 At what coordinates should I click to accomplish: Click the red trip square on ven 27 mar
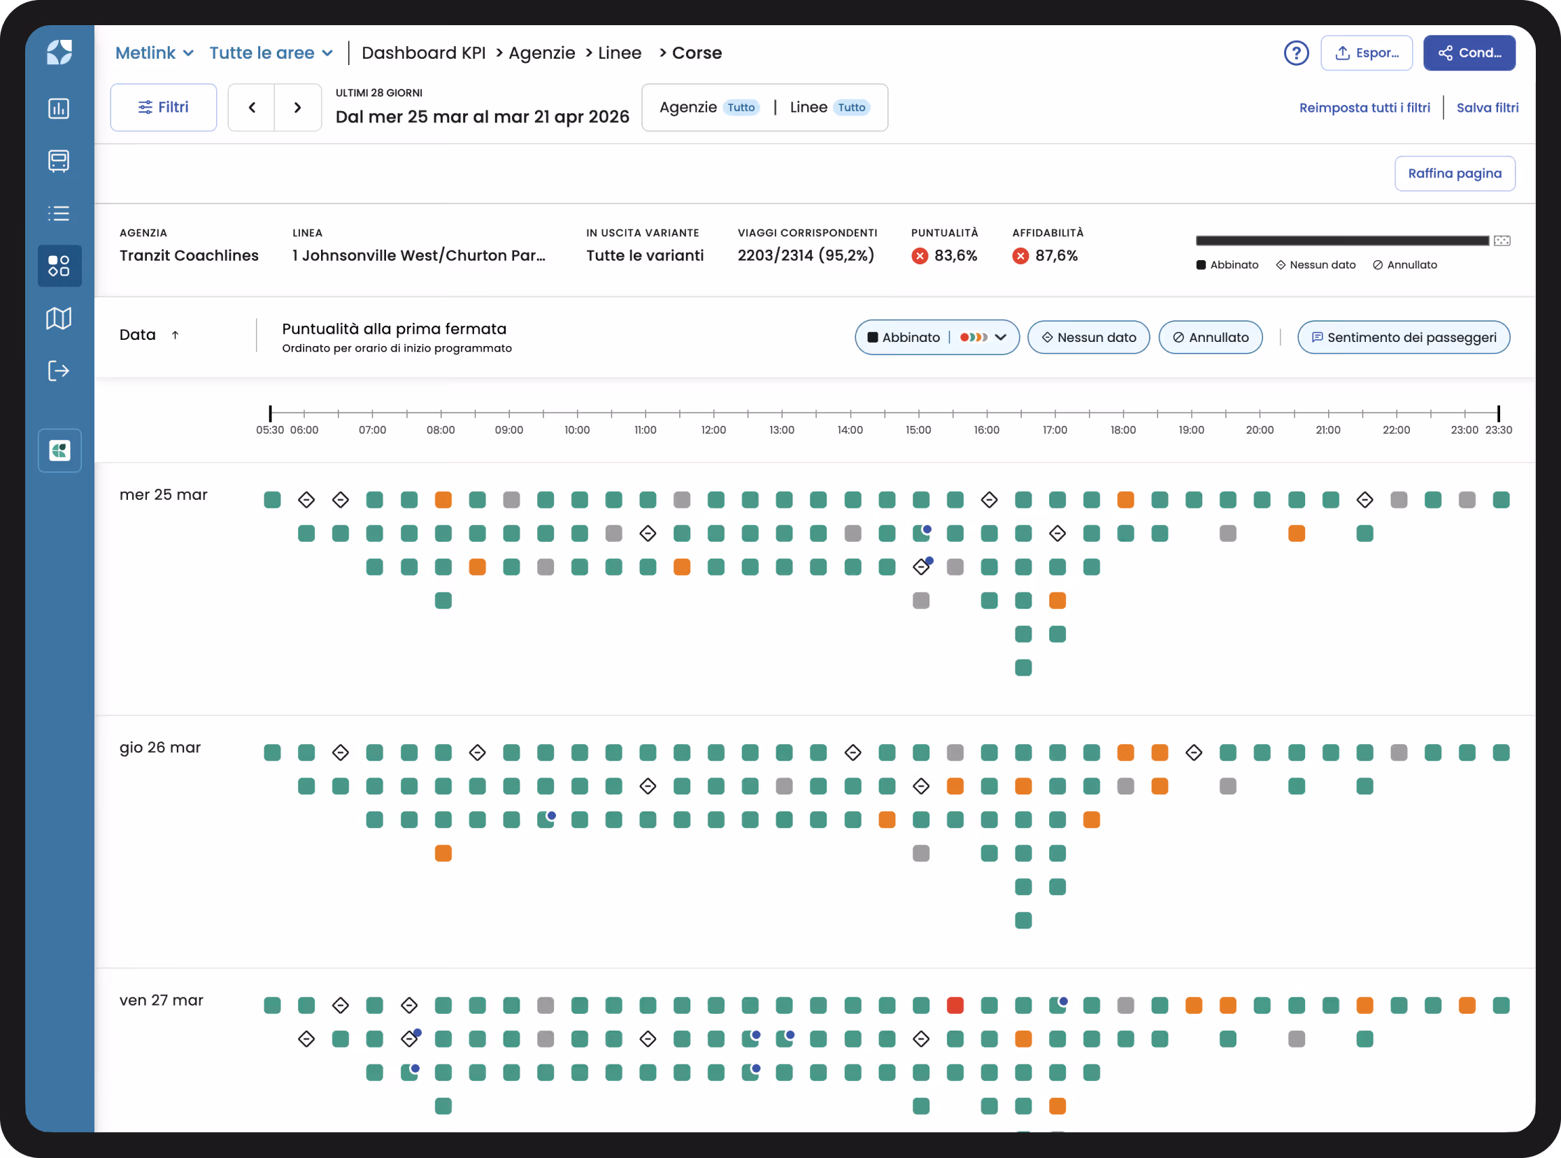coord(955,1005)
